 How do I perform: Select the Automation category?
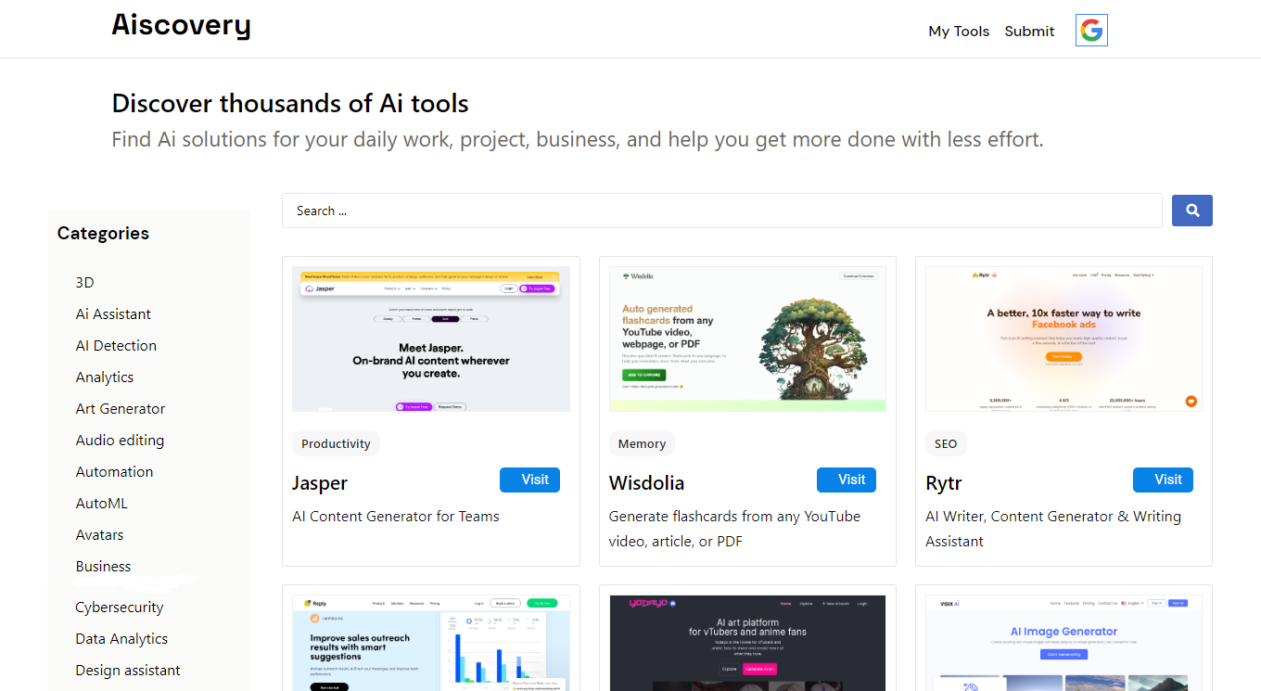[114, 472]
